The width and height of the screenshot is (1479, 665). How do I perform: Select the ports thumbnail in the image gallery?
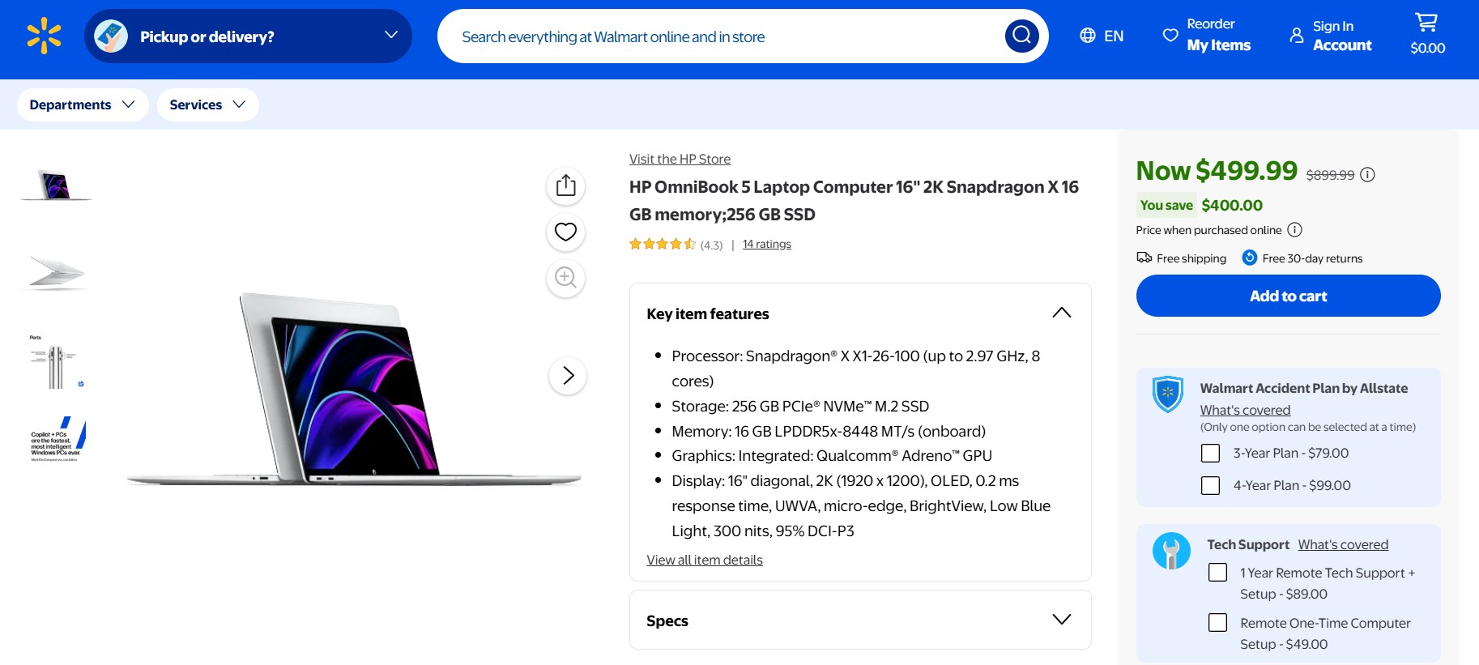55,360
